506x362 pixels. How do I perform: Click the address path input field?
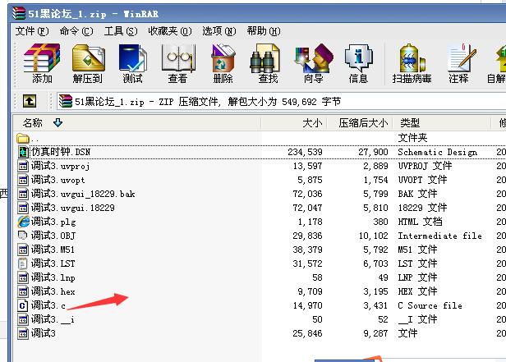[282, 102]
